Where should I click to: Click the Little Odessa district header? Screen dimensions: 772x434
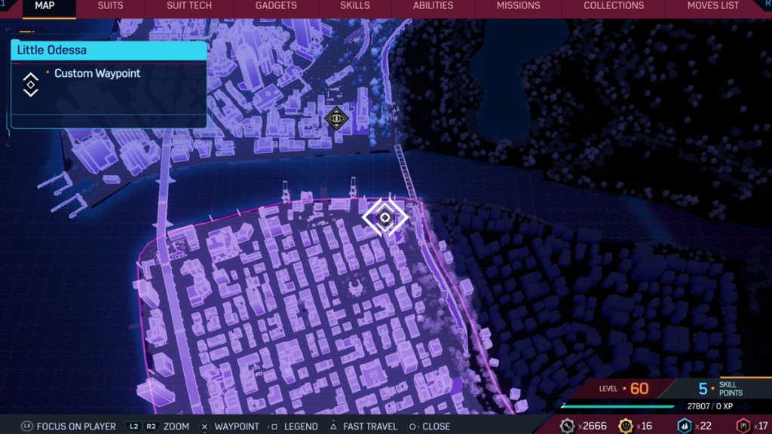[109, 50]
